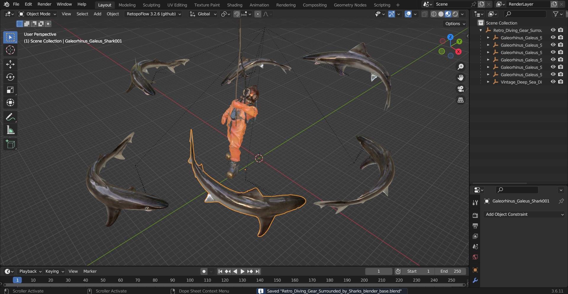Open the timeline Marker menu
Viewport: 568px width, 294px height.
(x=90, y=271)
